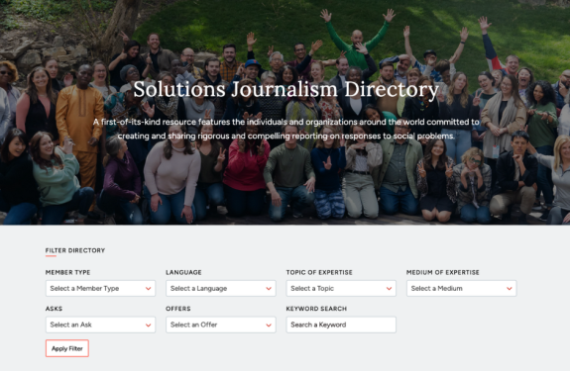
Task: Open the Select a Language dropdown
Action: pyautogui.click(x=221, y=288)
